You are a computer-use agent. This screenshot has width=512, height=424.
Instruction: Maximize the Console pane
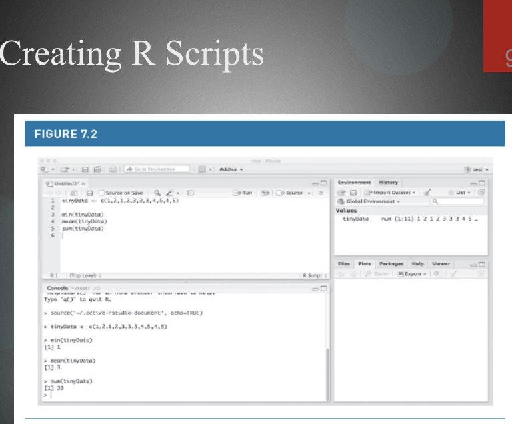tap(323, 288)
